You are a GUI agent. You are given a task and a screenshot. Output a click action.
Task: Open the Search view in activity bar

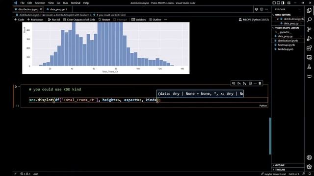pos(309,20)
